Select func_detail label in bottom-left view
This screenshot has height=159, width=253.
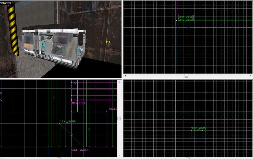tap(67, 121)
